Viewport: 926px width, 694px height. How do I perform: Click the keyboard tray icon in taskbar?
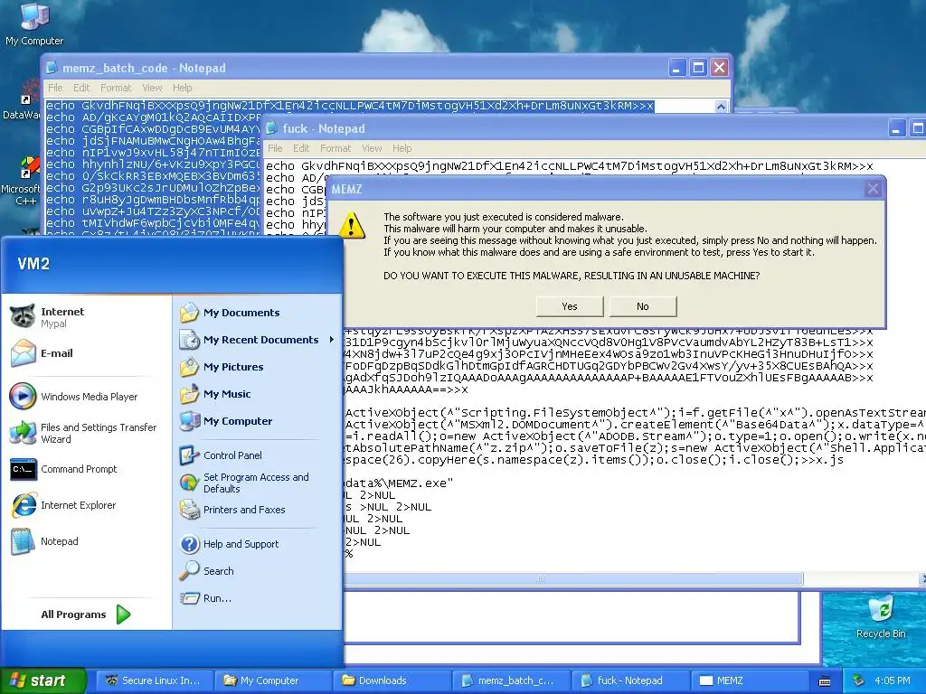825,681
